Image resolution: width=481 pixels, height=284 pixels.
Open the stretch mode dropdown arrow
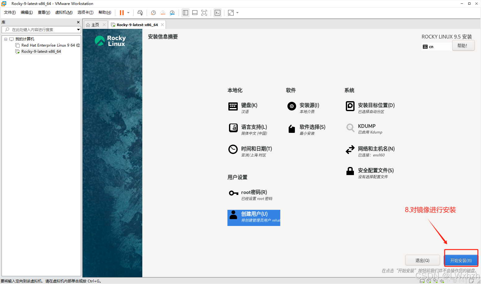tap(237, 13)
